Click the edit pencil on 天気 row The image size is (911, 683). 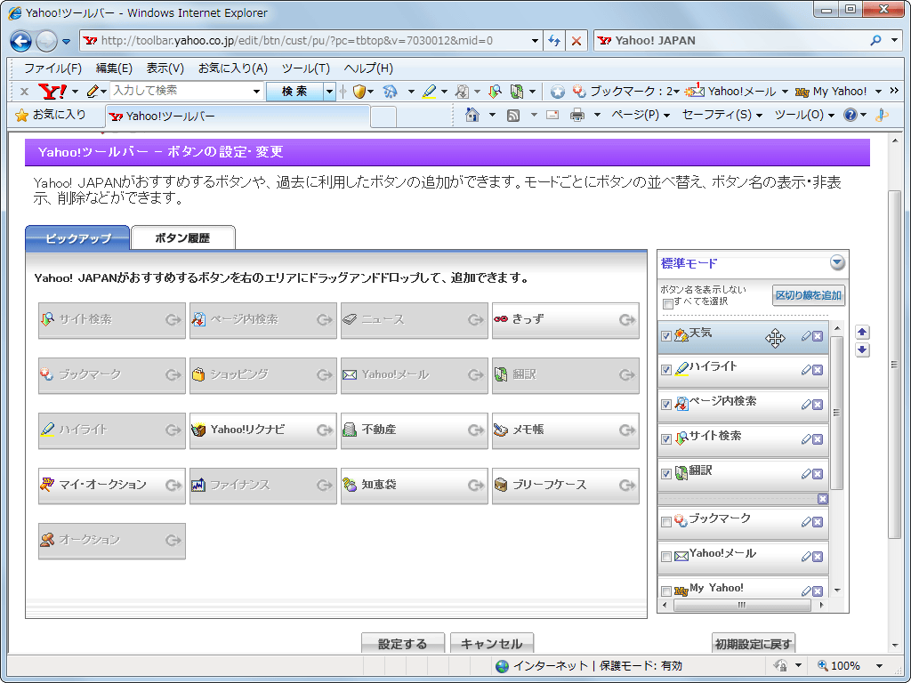(x=806, y=336)
